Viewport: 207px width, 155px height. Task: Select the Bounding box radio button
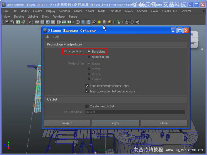pyautogui.click(x=89, y=57)
